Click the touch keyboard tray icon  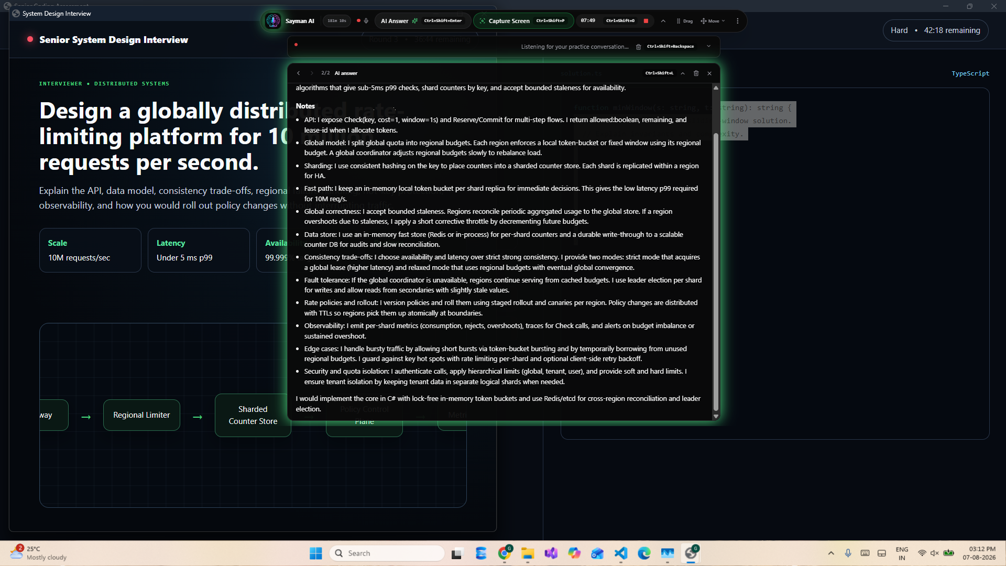tap(865, 553)
